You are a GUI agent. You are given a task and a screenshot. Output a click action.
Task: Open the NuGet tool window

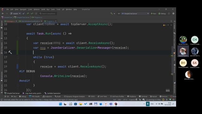tap(153, 96)
